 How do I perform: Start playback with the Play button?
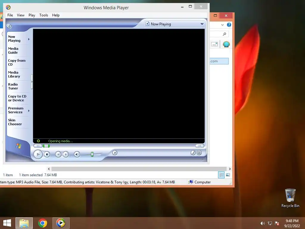(x=38, y=154)
